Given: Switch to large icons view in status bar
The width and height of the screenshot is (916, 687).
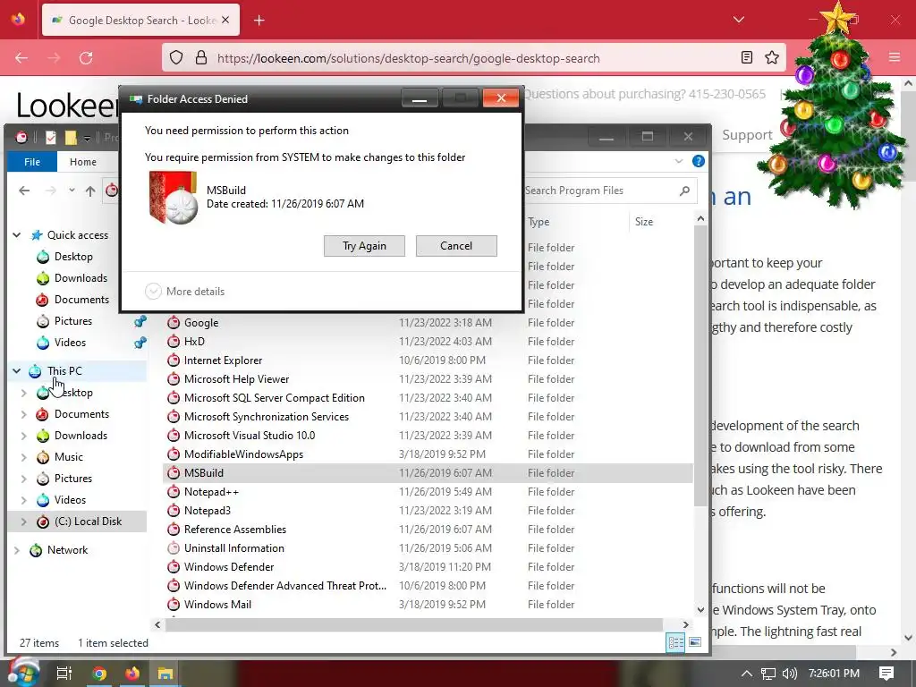Looking at the screenshot, I should click(x=694, y=642).
